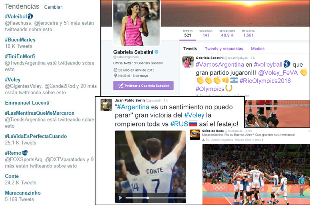The width and height of the screenshot is (310, 205).
Task: Open the #VamosArgentina hashtag in Sabatini's tweet
Action: [x=220, y=65]
